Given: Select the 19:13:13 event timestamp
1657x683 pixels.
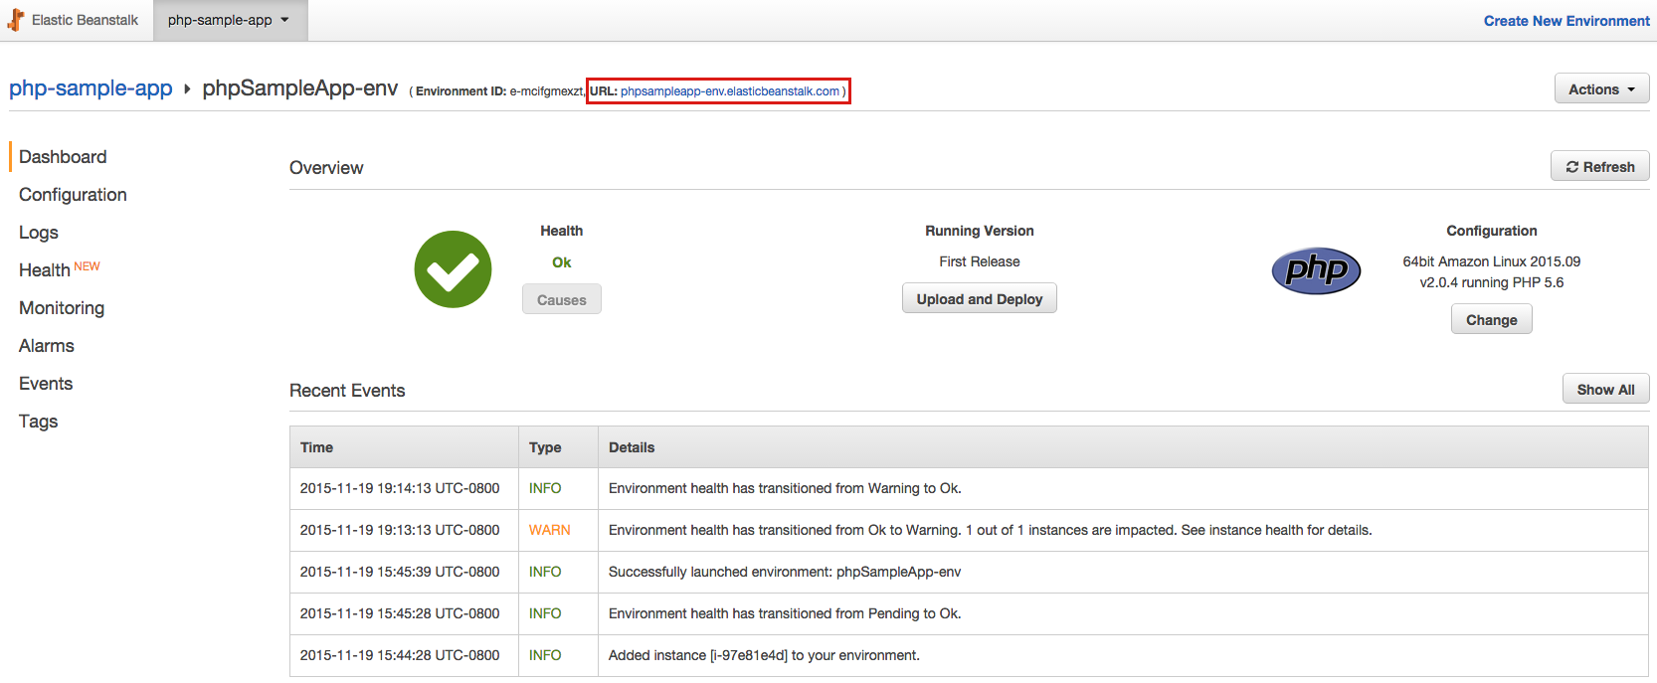Looking at the screenshot, I should (400, 530).
